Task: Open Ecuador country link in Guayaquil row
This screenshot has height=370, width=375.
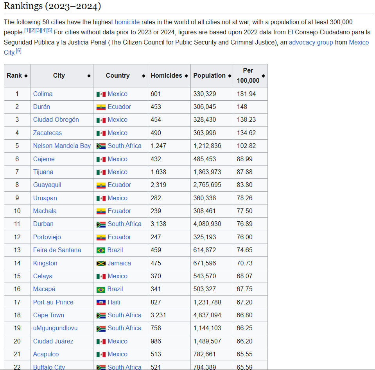Action: coord(119,185)
